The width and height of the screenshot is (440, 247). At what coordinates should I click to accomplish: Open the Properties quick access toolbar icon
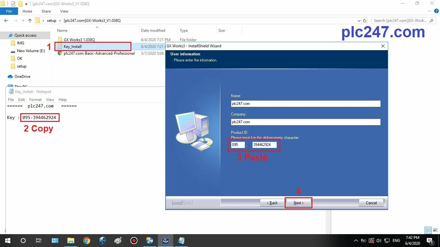tap(13, 4)
